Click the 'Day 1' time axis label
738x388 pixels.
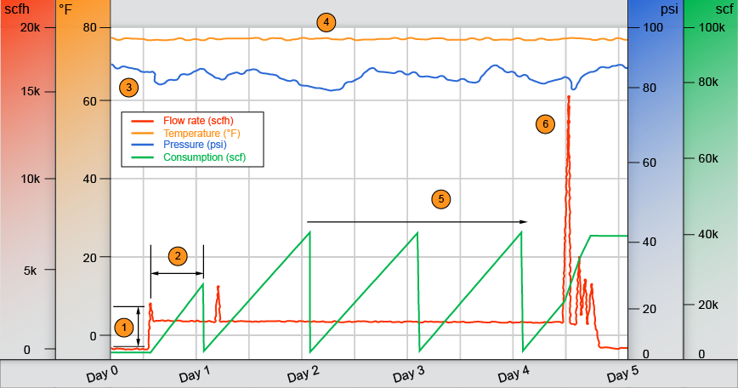click(x=195, y=375)
